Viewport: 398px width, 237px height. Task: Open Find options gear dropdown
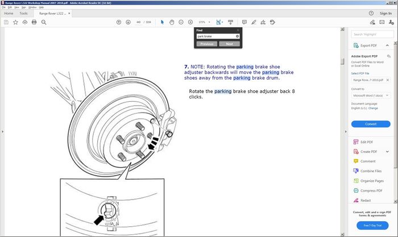click(237, 36)
